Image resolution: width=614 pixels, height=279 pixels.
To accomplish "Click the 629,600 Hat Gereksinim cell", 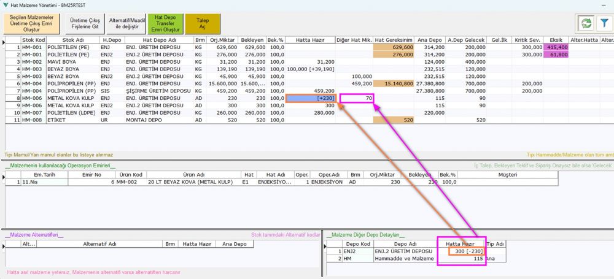I will pos(393,47).
